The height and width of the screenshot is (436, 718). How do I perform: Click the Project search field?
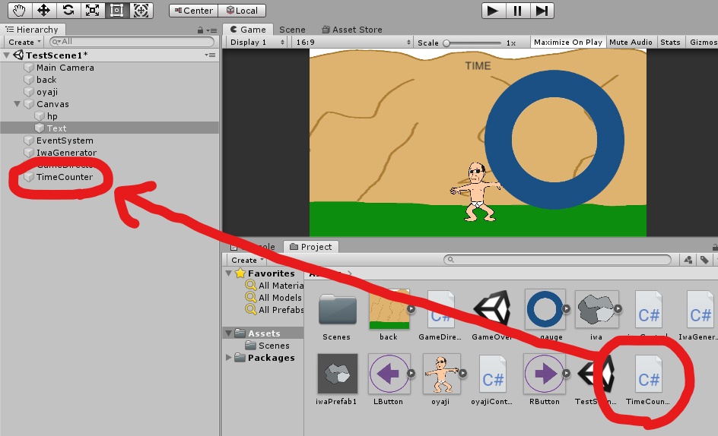click(558, 260)
